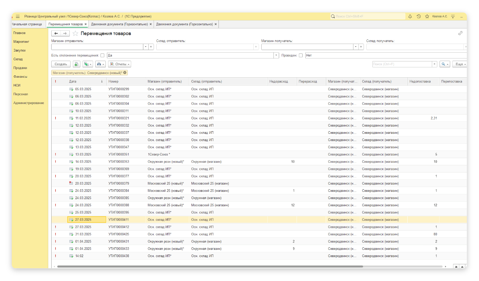
Task: Open the Отчеты dropdown menu
Action: 119,64
